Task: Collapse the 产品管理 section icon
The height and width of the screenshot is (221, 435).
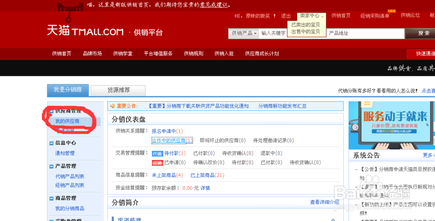Action: [51, 166]
